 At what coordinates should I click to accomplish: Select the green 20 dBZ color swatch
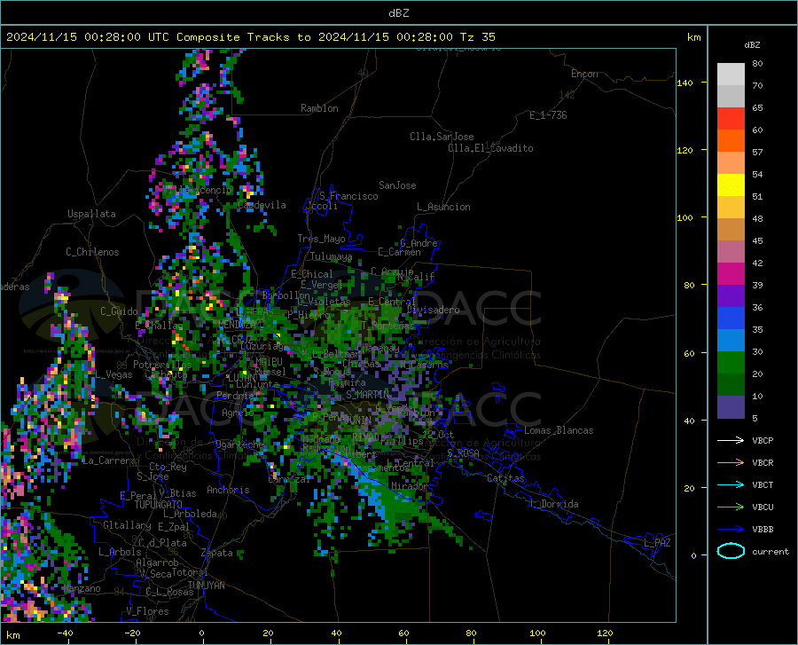point(731,363)
